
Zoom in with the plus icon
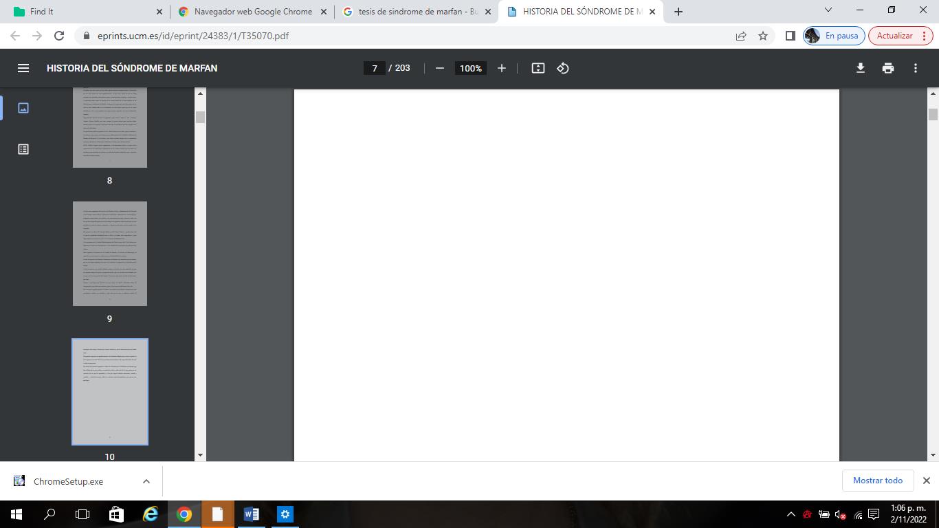tap(502, 68)
